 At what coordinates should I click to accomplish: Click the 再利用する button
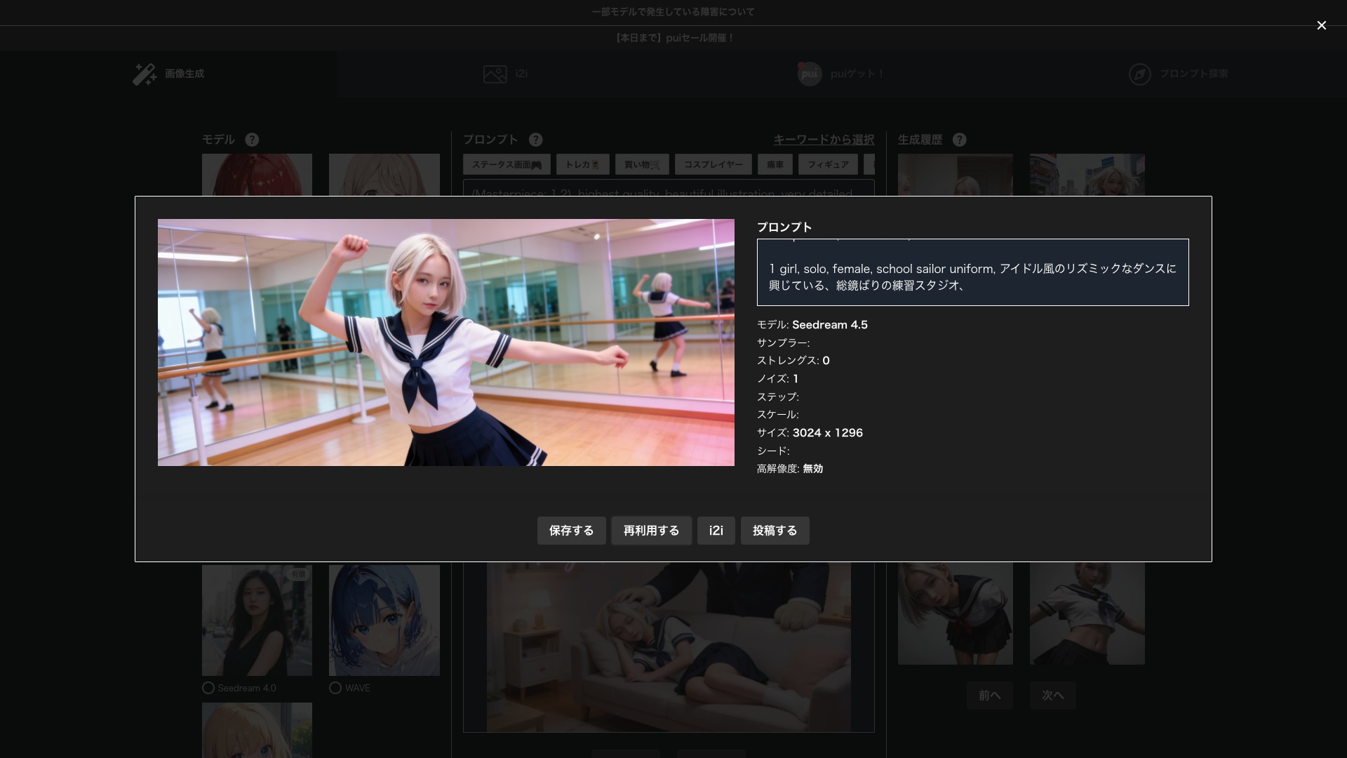click(651, 531)
